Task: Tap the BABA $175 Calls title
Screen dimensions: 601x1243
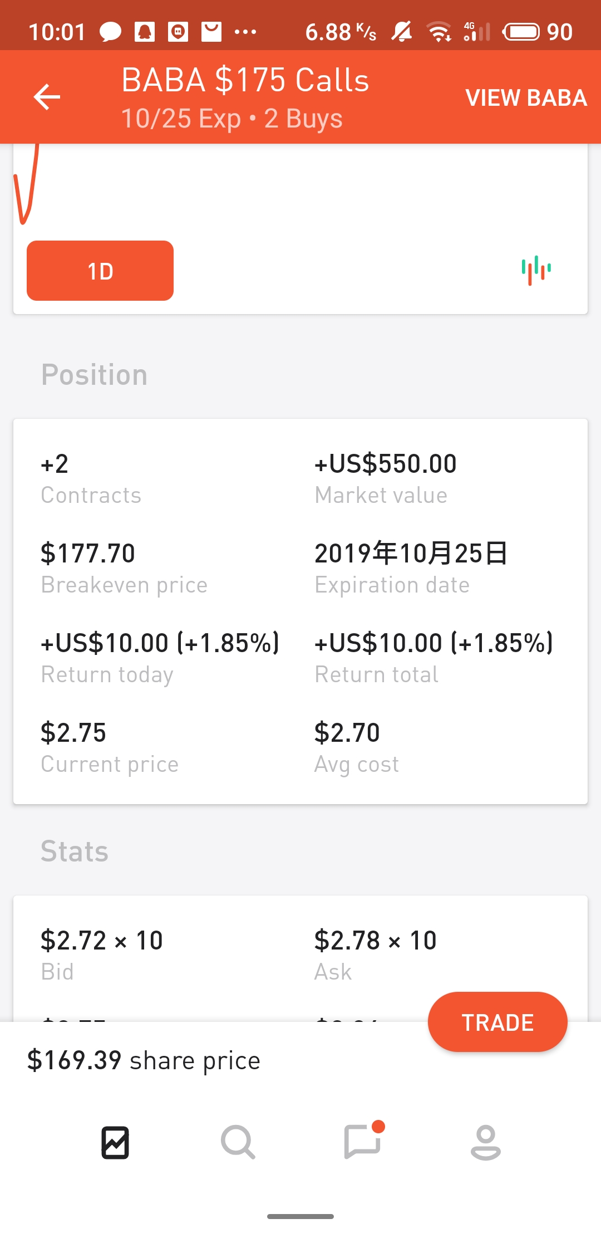Action: point(245,80)
